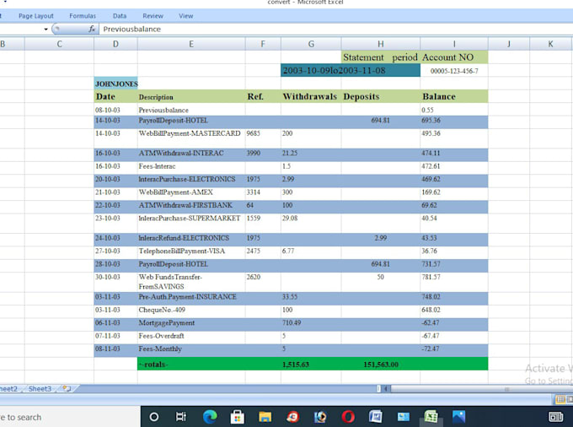This screenshot has width=573, height=427.
Task: Select the Previousbalance description cell
Action: 191,110
